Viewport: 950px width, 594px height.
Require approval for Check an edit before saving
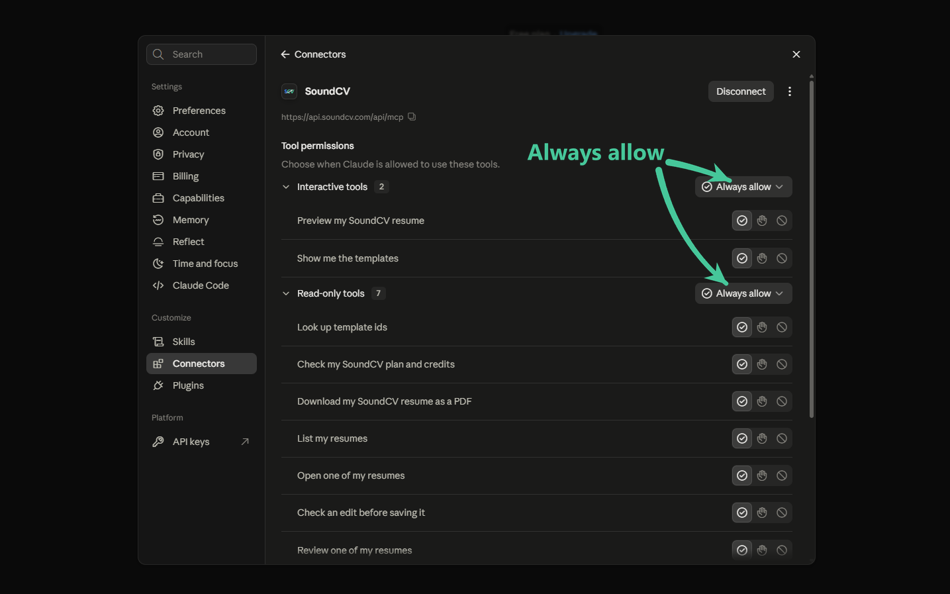(x=762, y=513)
